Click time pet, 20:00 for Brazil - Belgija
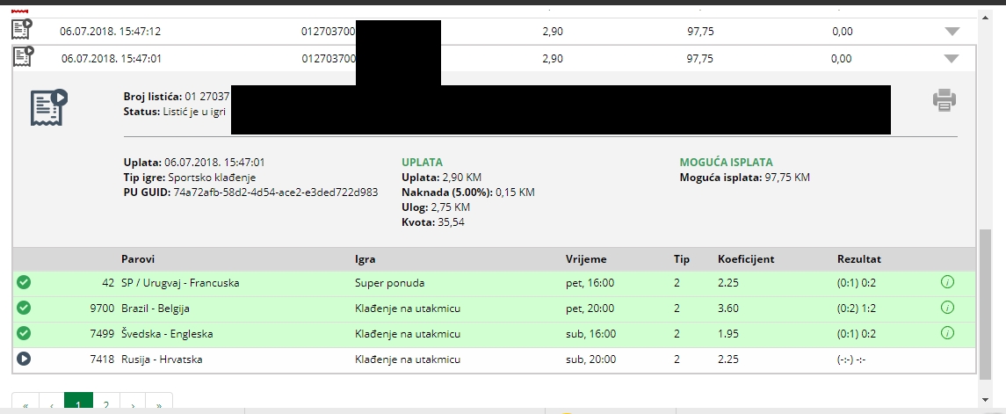 590,309
